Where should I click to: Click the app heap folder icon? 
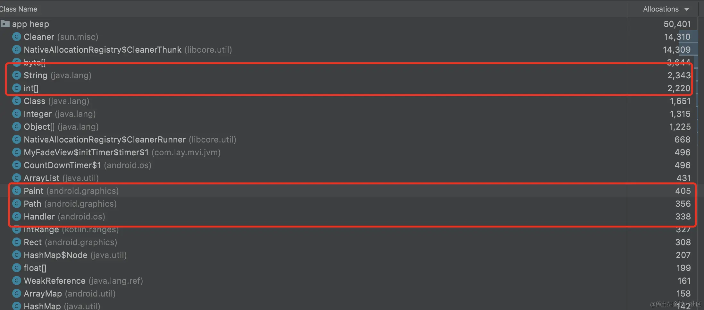click(5, 24)
